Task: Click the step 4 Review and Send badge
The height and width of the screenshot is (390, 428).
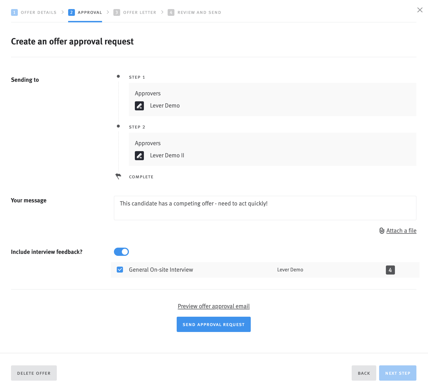Action: 171,12
